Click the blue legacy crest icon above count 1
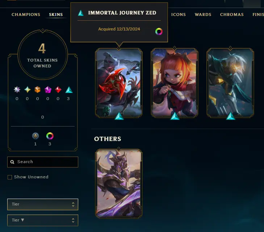The height and width of the screenshot is (232, 264). [x=35, y=136]
